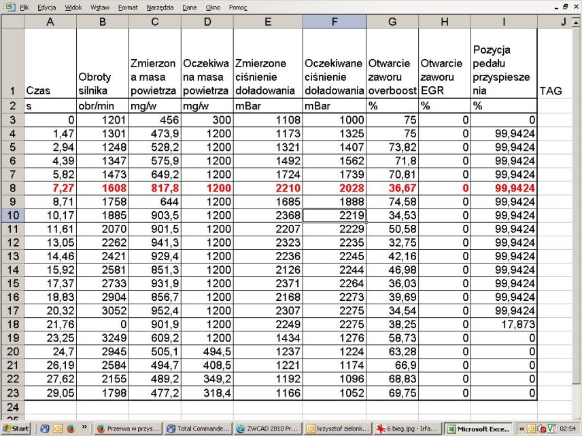Switch to ZWCAD 2010 taskbar button
Screen dimensions: 582x436
[x=268, y=429]
